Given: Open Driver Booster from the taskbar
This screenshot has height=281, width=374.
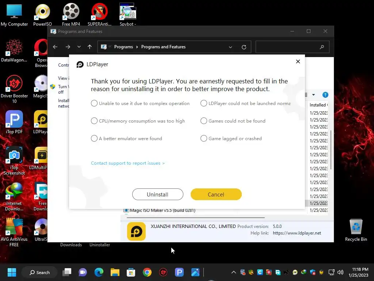Looking at the screenshot, I should pos(163,272).
